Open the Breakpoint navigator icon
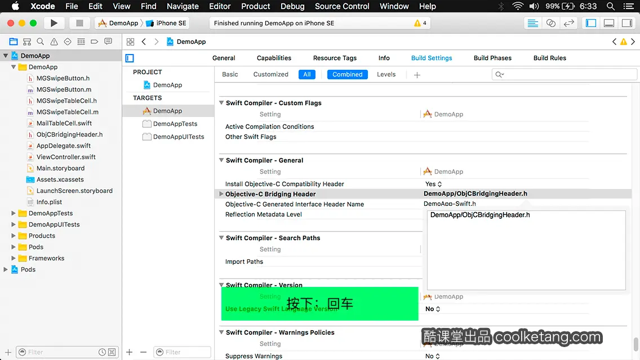Screen dimensions: 640x360 coord(94,42)
